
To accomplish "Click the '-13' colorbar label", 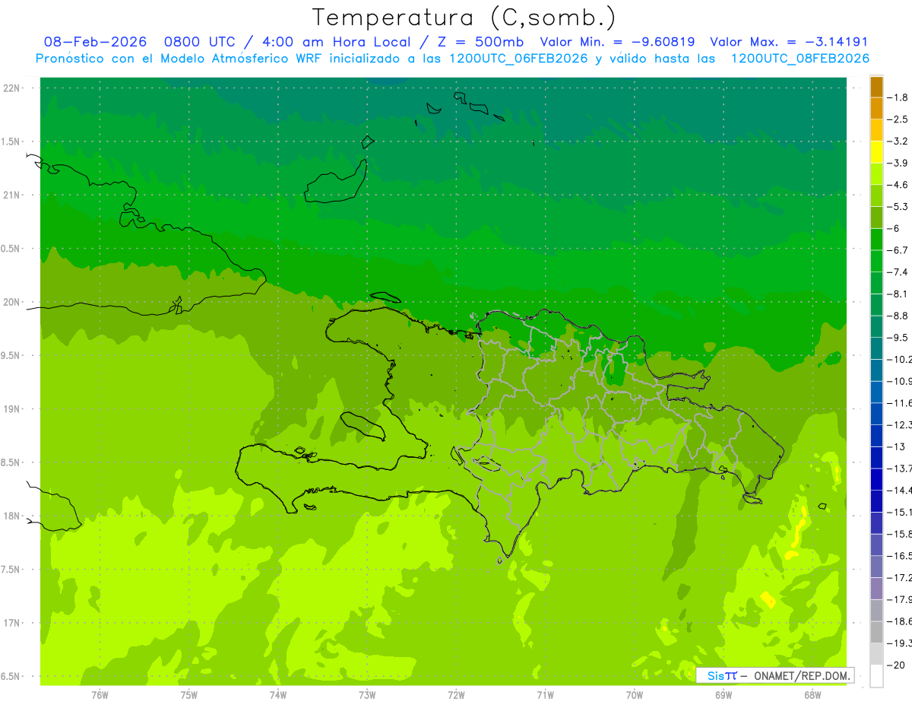I will (897, 446).
